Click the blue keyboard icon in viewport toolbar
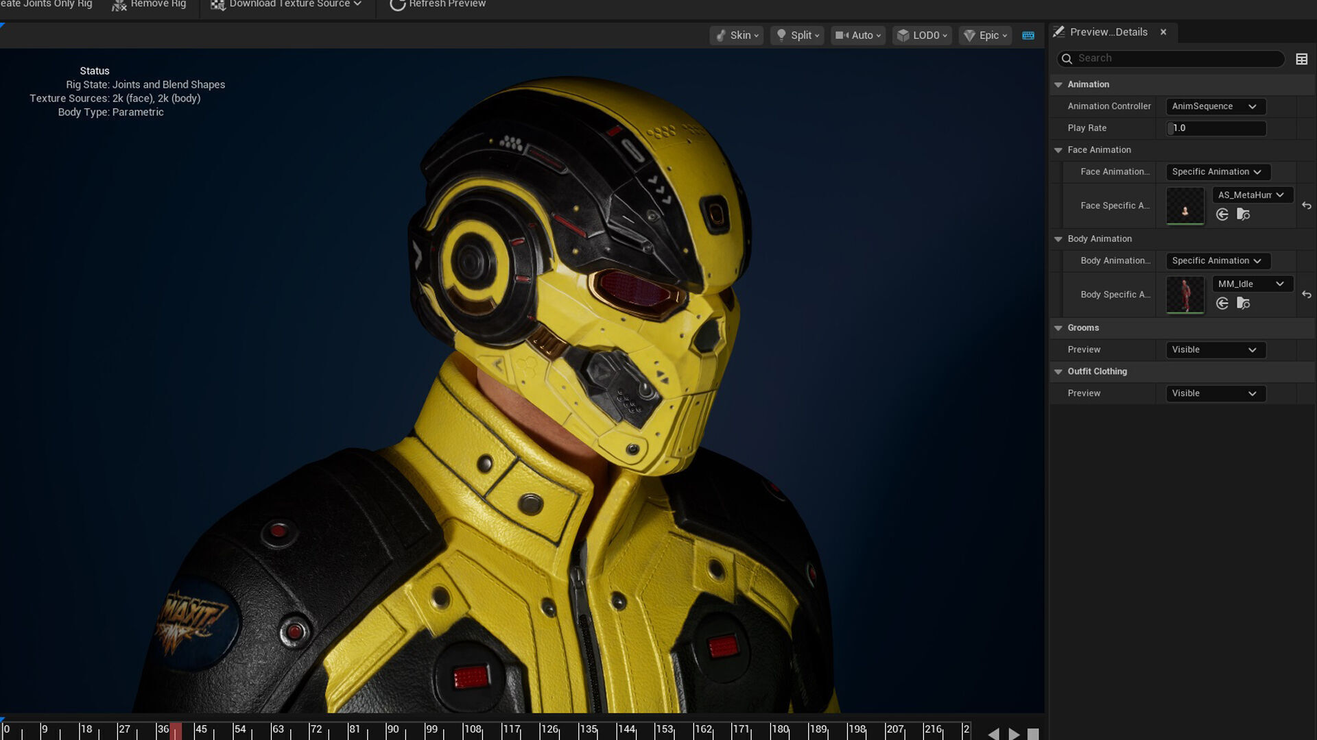1317x740 pixels. click(x=1028, y=36)
